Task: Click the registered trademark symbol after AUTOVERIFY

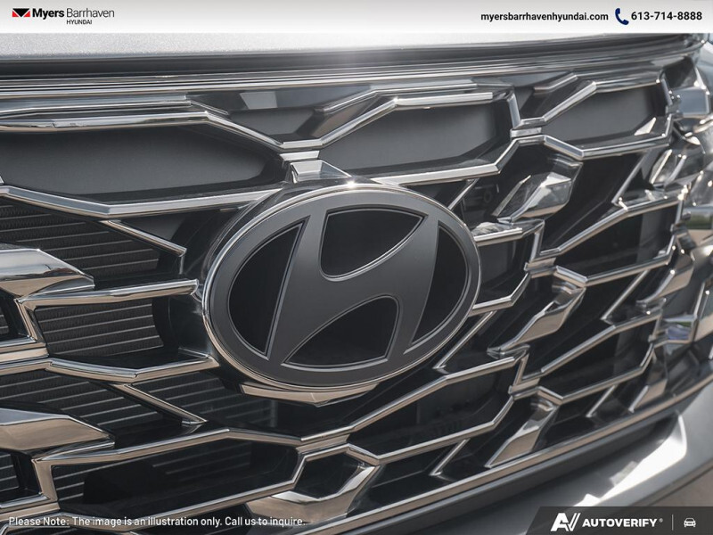Action: pos(660,518)
